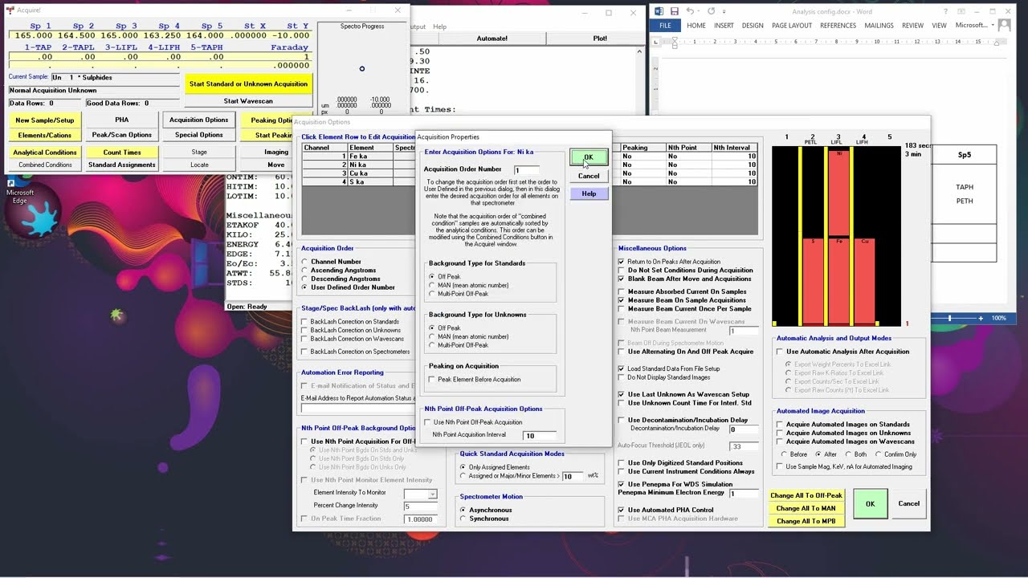
Task: Switch to the REFERENCES ribbon tab
Action: tap(838, 26)
